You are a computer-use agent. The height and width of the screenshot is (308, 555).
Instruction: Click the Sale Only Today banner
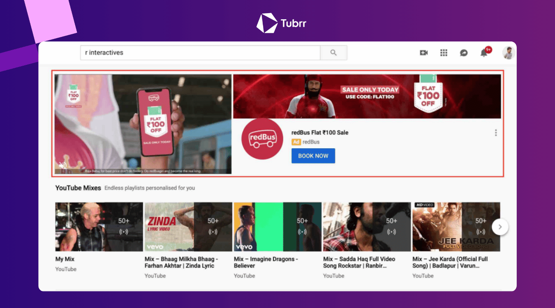point(367,96)
